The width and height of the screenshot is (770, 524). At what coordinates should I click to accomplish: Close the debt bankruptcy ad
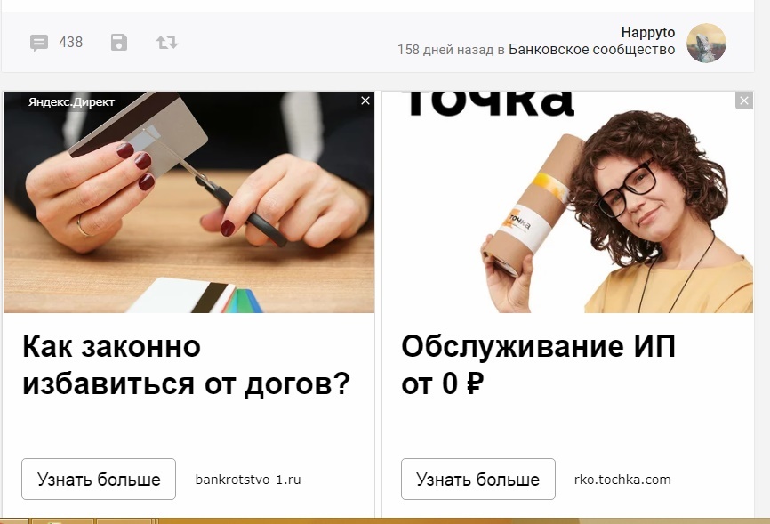(365, 101)
